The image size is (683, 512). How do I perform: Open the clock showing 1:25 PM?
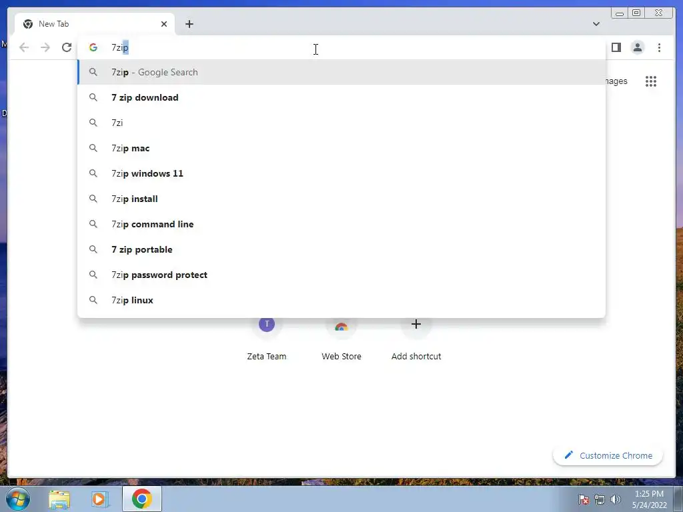click(649, 499)
